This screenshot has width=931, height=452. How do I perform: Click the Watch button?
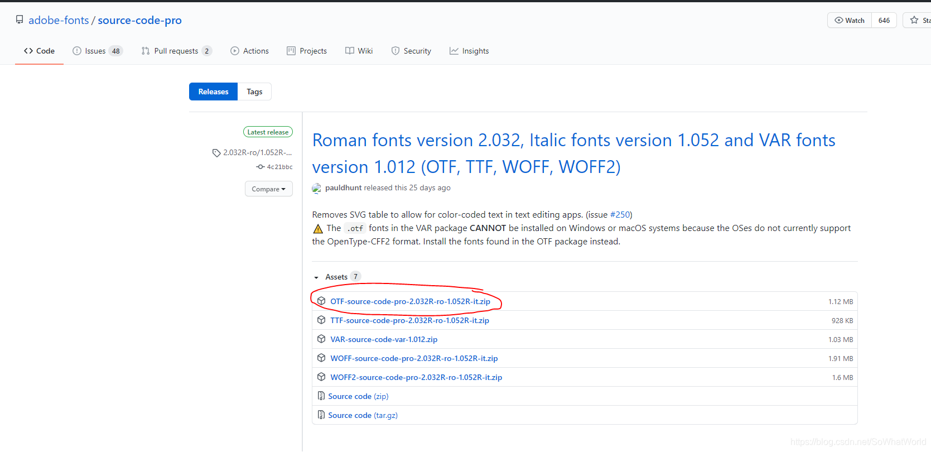(x=850, y=20)
